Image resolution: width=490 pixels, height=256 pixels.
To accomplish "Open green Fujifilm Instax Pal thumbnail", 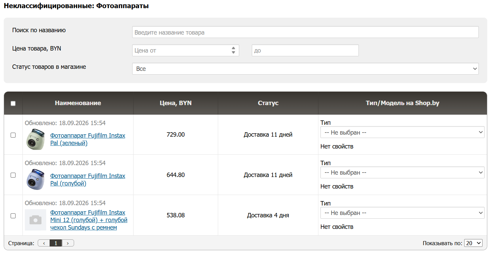I will click(x=36, y=139).
